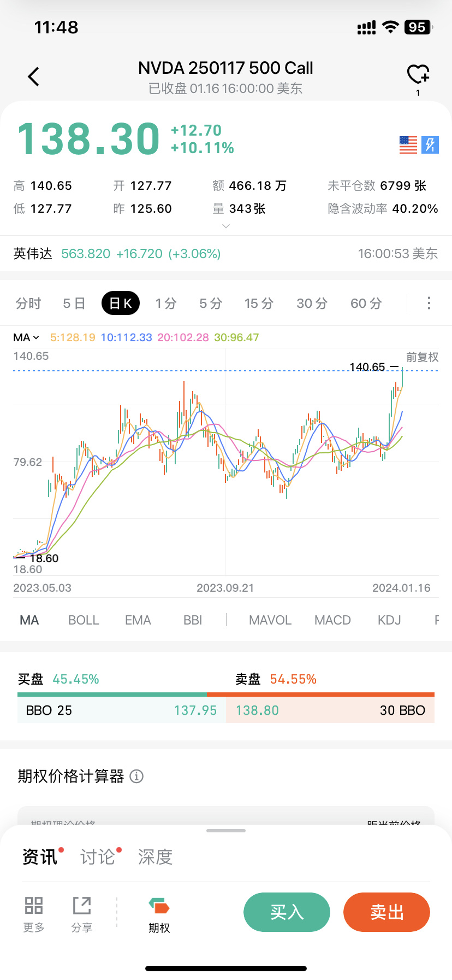Tap the blue lightning real-time quote icon
452x980 pixels.
(430, 145)
